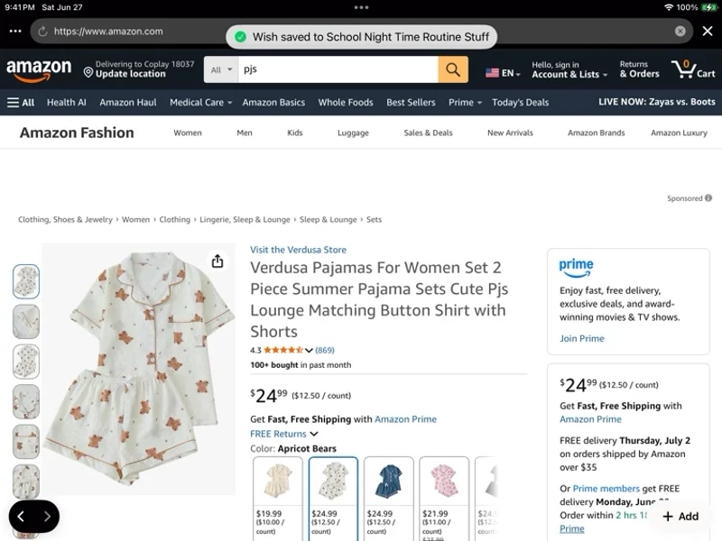Expand the FREE Returns chevron
Screen dimensions: 722x541
(x=314, y=434)
